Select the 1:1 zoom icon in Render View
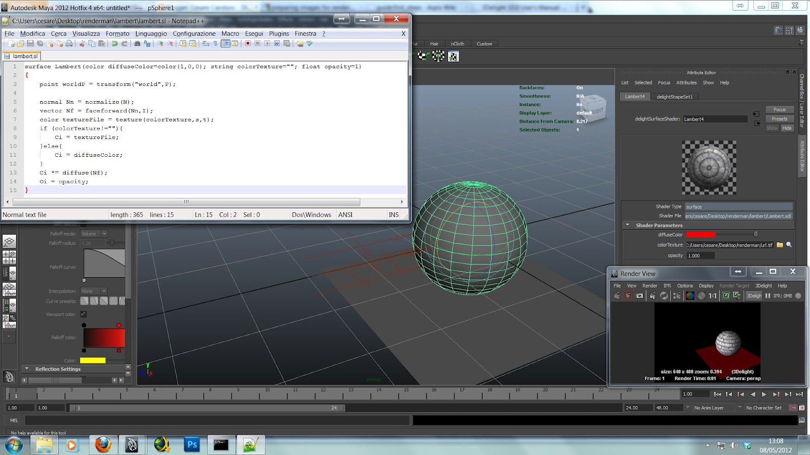 [712, 296]
